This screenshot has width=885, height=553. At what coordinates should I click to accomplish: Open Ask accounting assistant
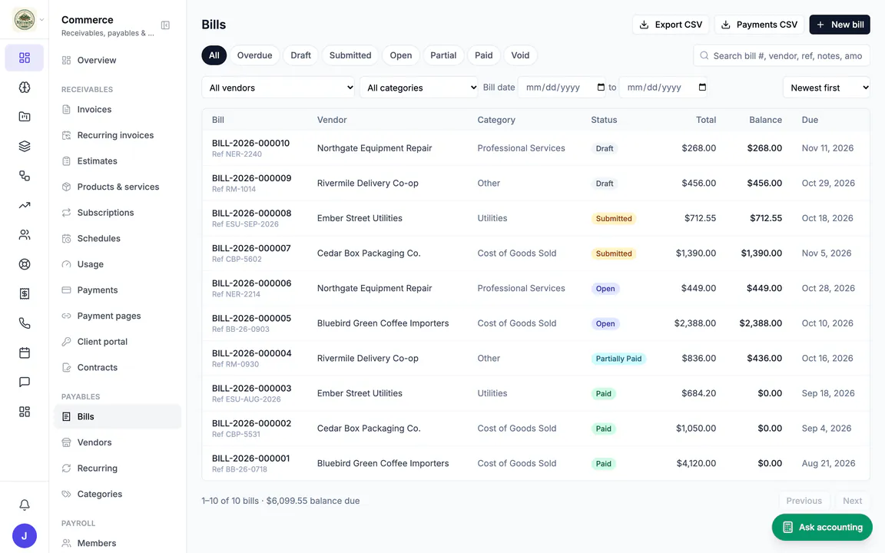click(x=822, y=527)
